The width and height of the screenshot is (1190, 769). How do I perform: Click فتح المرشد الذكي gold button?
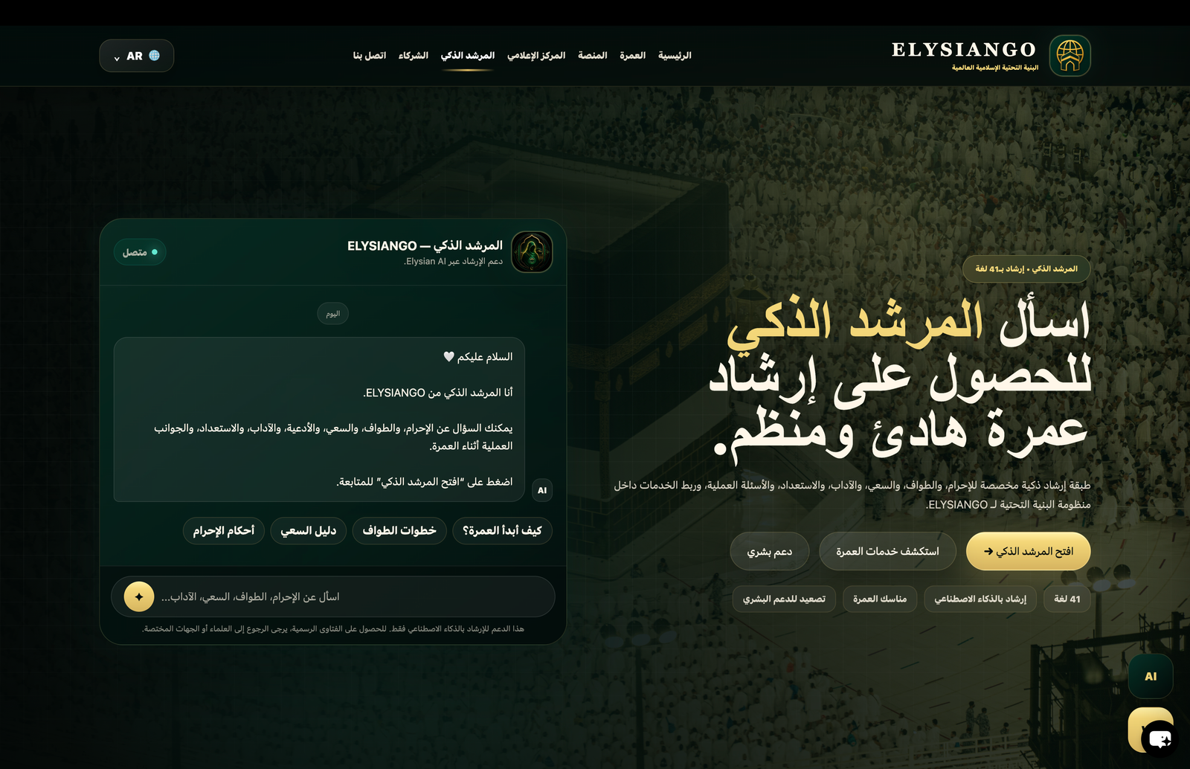(1028, 551)
